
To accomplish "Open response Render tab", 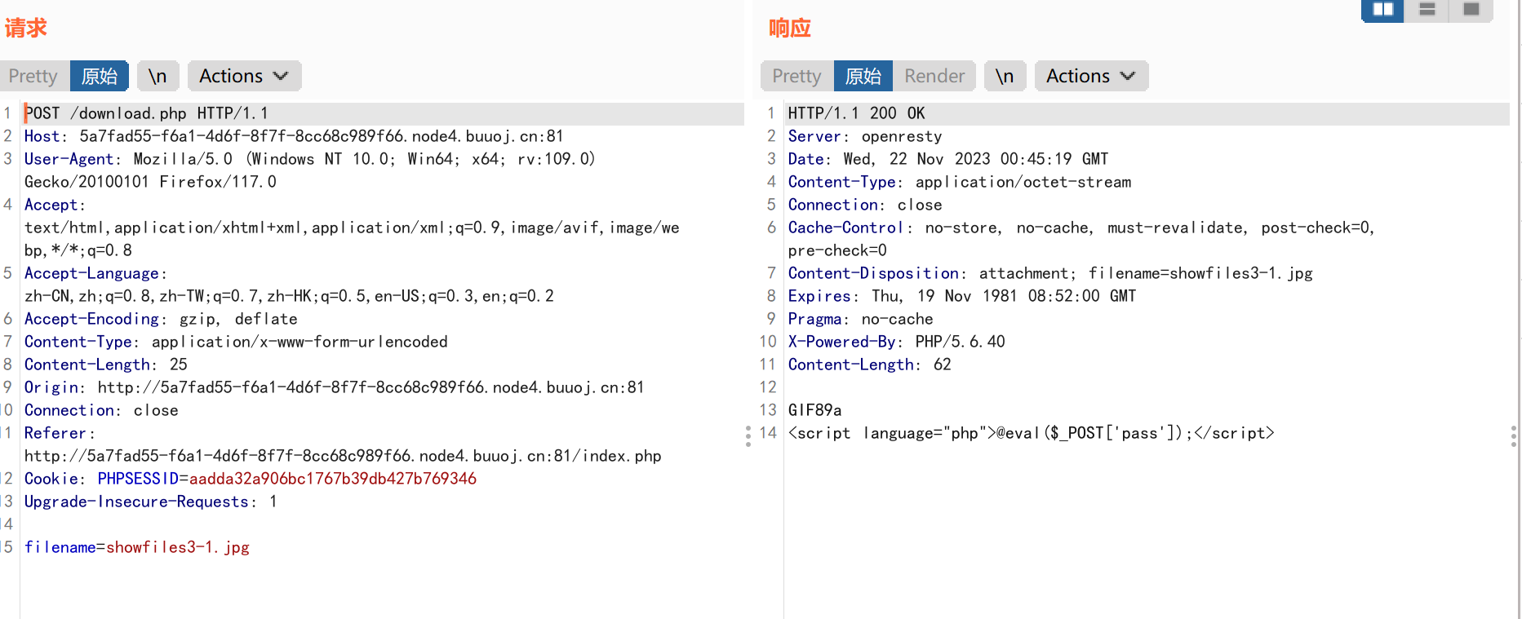I will [x=934, y=76].
